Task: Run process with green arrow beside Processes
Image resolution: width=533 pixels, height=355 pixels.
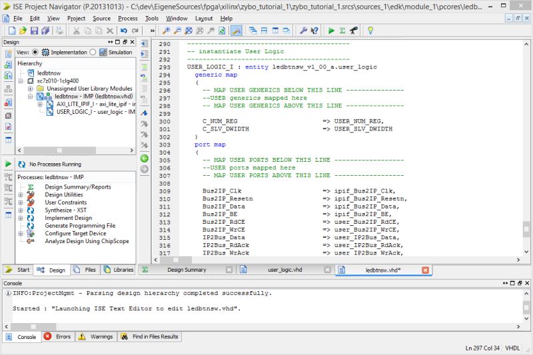Action: tap(8, 164)
